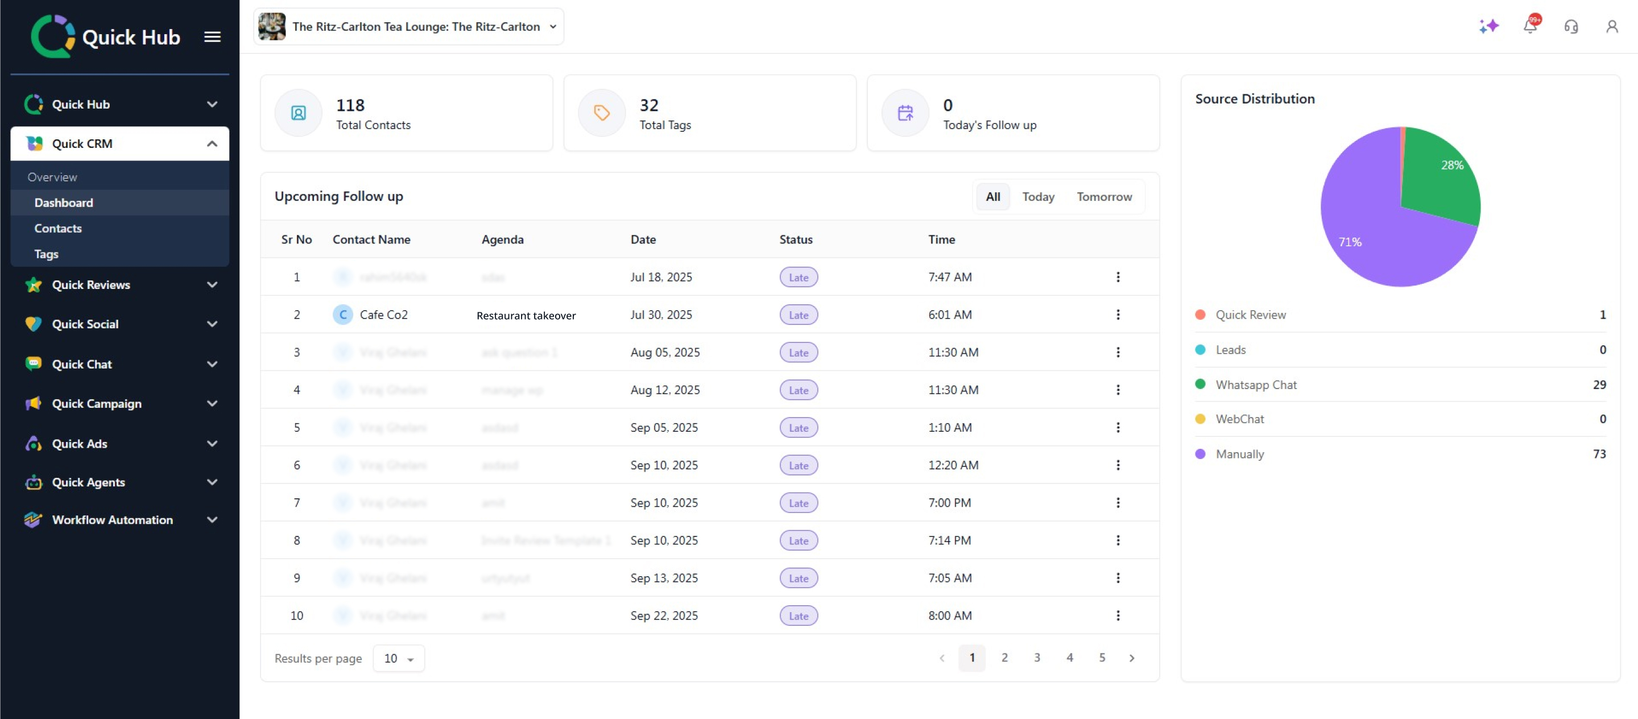Click the Total Contacts card icon
The height and width of the screenshot is (719, 1638).
tap(298, 113)
